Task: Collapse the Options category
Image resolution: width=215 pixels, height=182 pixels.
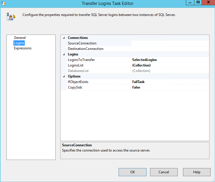Action: [x=64, y=76]
